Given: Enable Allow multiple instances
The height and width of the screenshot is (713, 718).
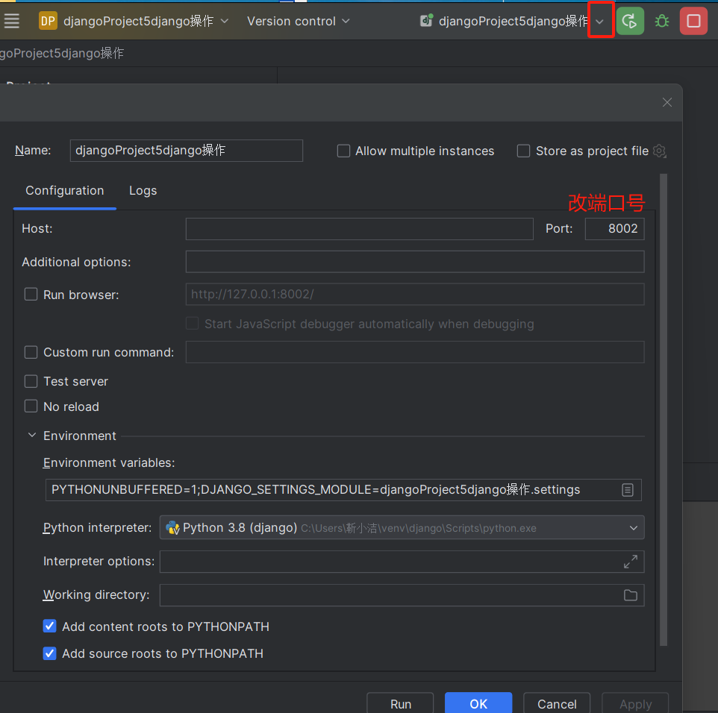Looking at the screenshot, I should coord(343,151).
